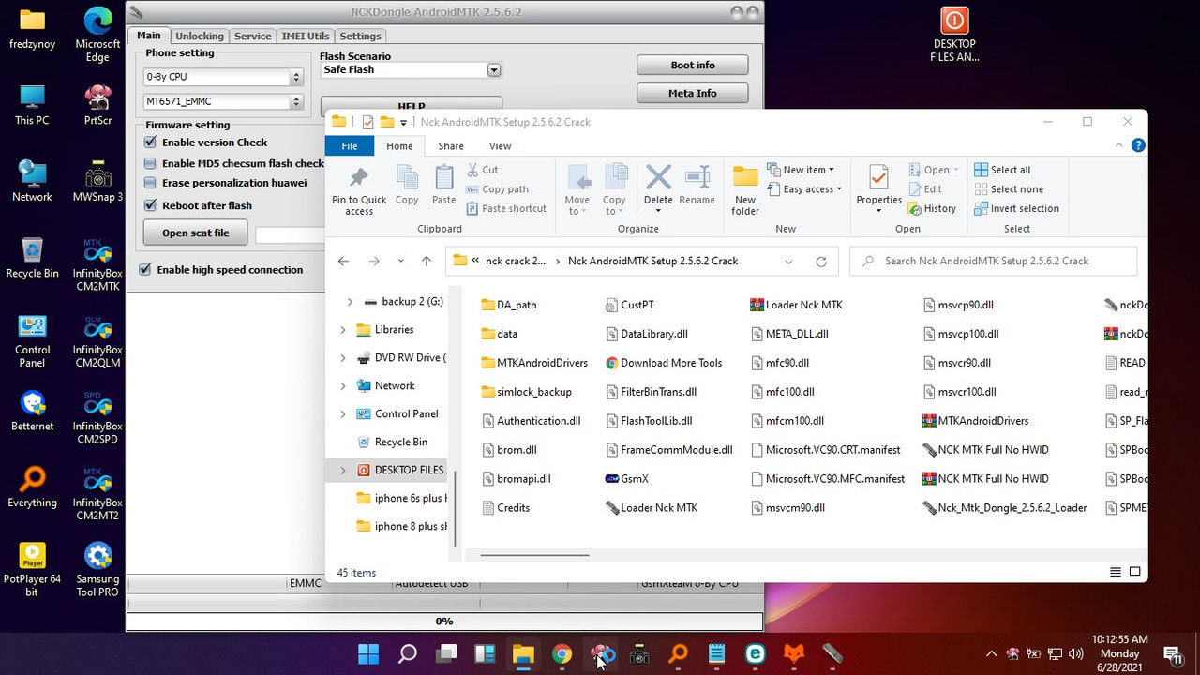Image resolution: width=1200 pixels, height=675 pixels.
Task: Switch to NCK Settings tab
Action: (360, 36)
